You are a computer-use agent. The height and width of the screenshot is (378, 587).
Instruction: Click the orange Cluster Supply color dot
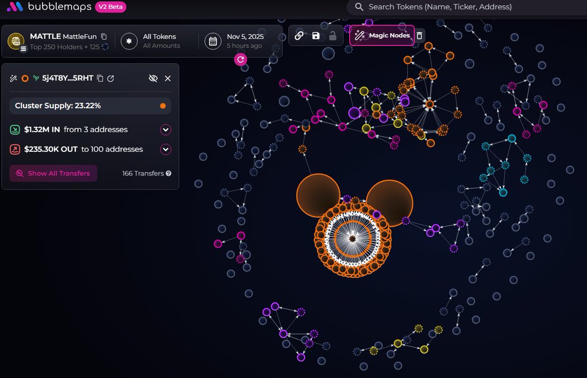[x=163, y=106]
